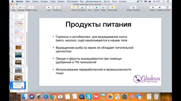Open the Вид view options dropdown

click(x=14, y=8)
